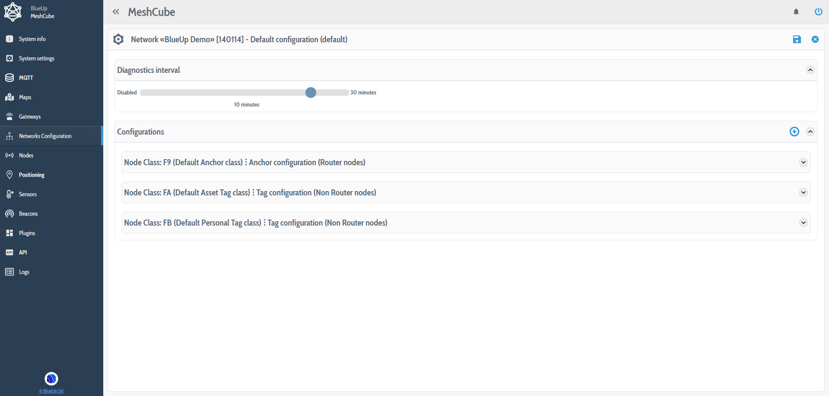Expand Node Class F9 anchor configuration

pos(804,162)
